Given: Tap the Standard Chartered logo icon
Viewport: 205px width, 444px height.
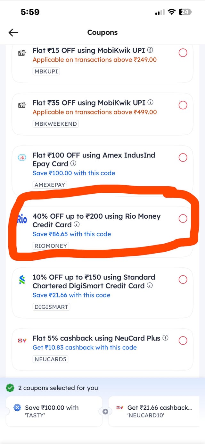Looking at the screenshot, I should coord(21,280).
